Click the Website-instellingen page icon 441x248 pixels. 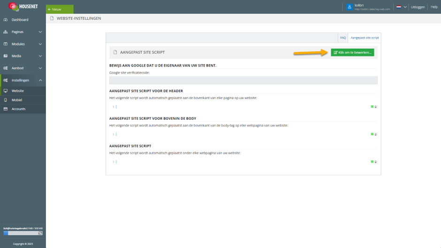click(52, 18)
